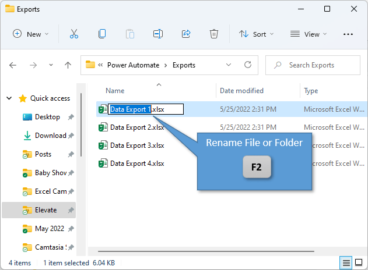Switch to details view layout icon
The width and height of the screenshot is (368, 270).
point(346,263)
